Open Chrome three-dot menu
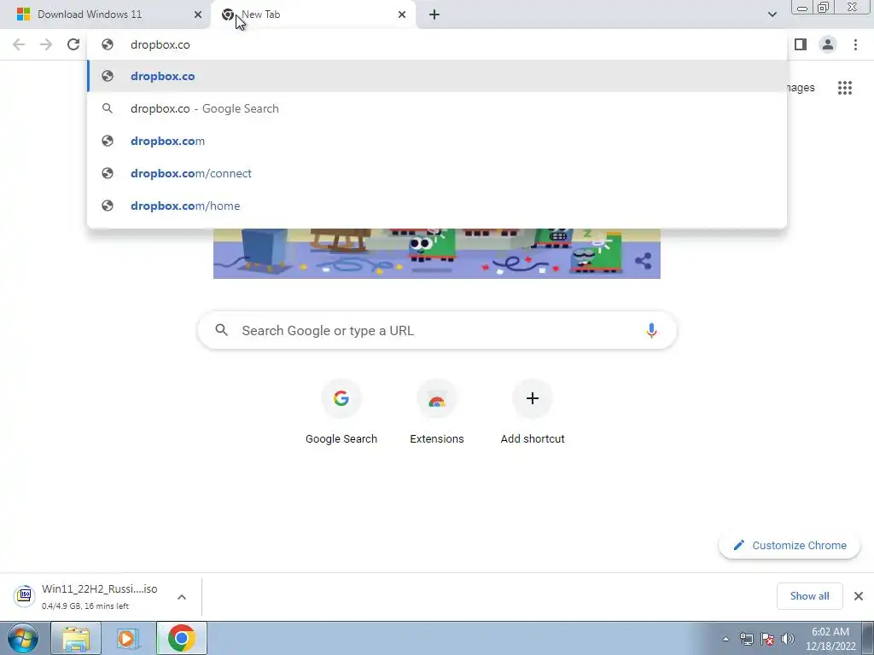The width and height of the screenshot is (874, 655). tap(855, 44)
